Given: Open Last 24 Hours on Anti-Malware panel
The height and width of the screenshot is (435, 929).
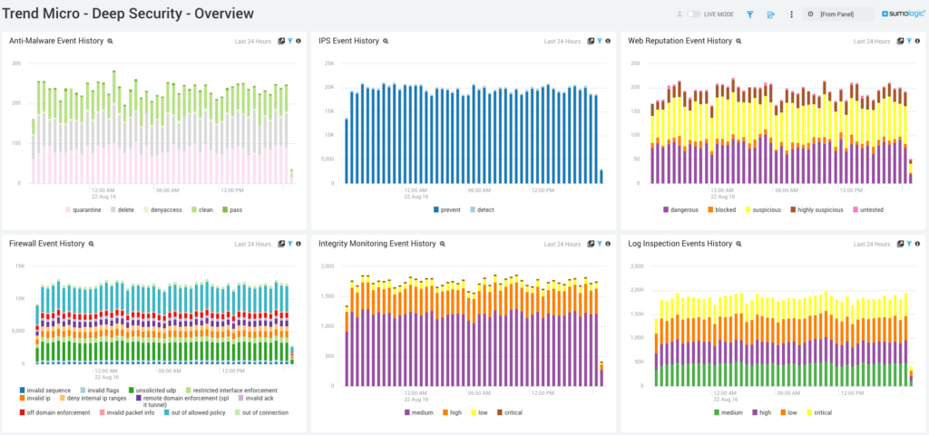Looking at the screenshot, I should tap(253, 42).
